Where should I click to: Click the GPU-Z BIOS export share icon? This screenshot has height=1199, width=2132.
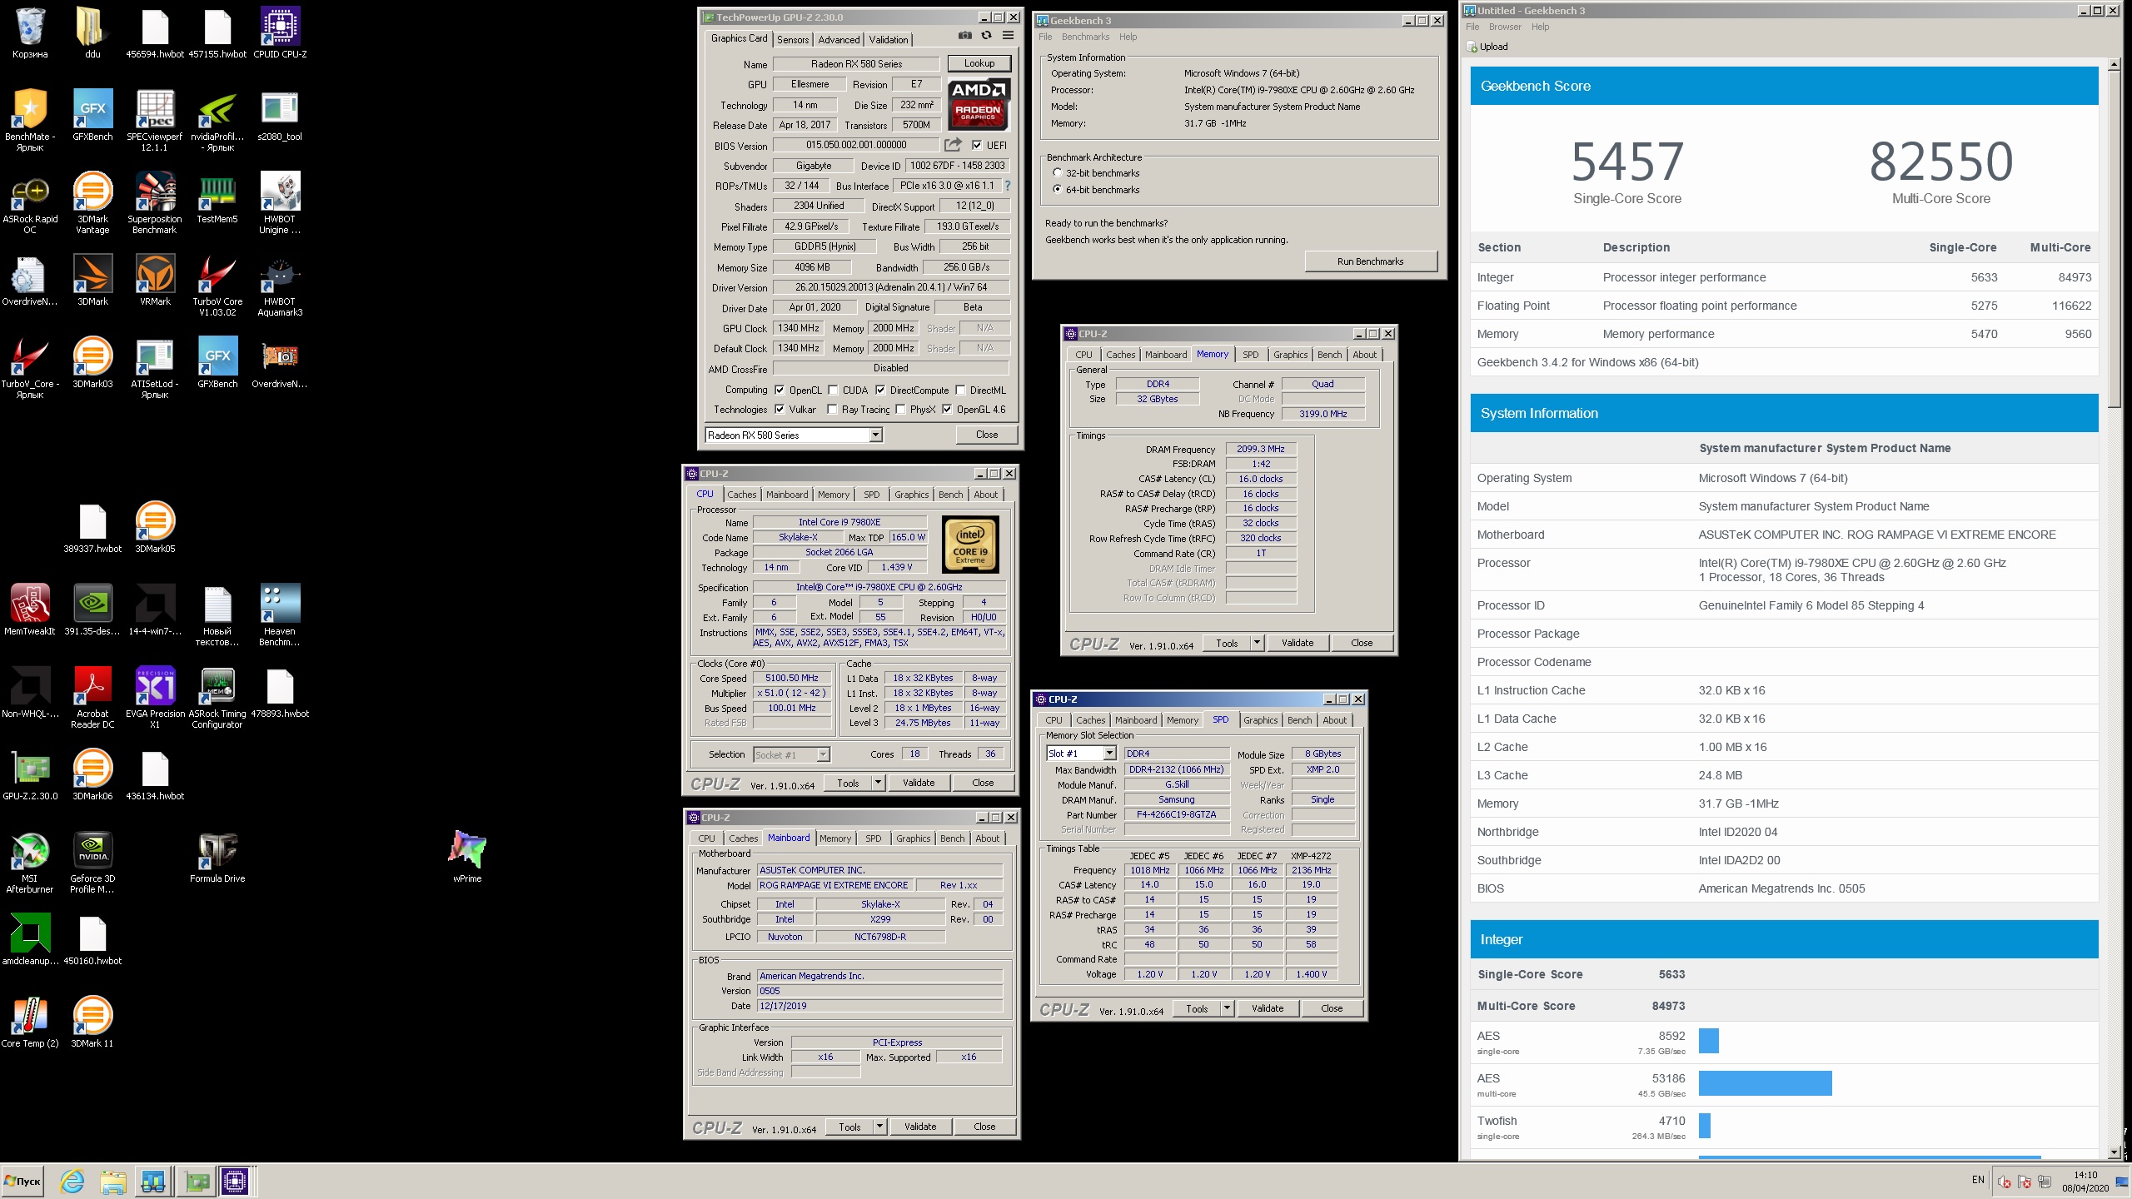[x=953, y=145]
